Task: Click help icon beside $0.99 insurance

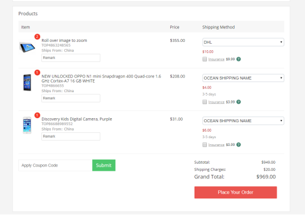Action: point(238,145)
